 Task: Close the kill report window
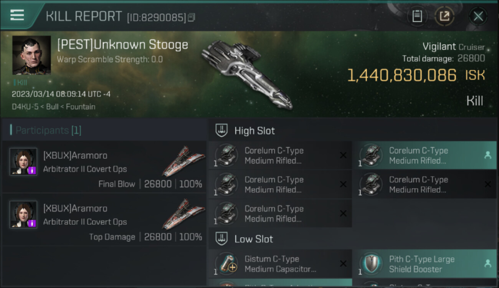pyautogui.click(x=478, y=16)
